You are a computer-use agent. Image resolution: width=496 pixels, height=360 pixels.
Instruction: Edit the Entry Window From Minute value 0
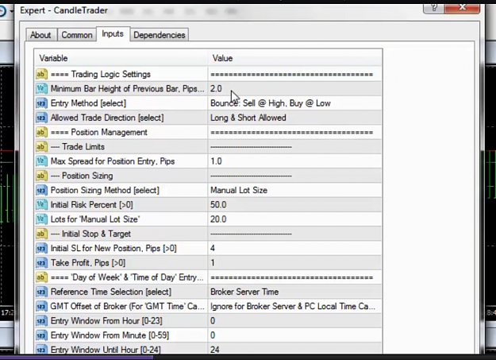294,335
